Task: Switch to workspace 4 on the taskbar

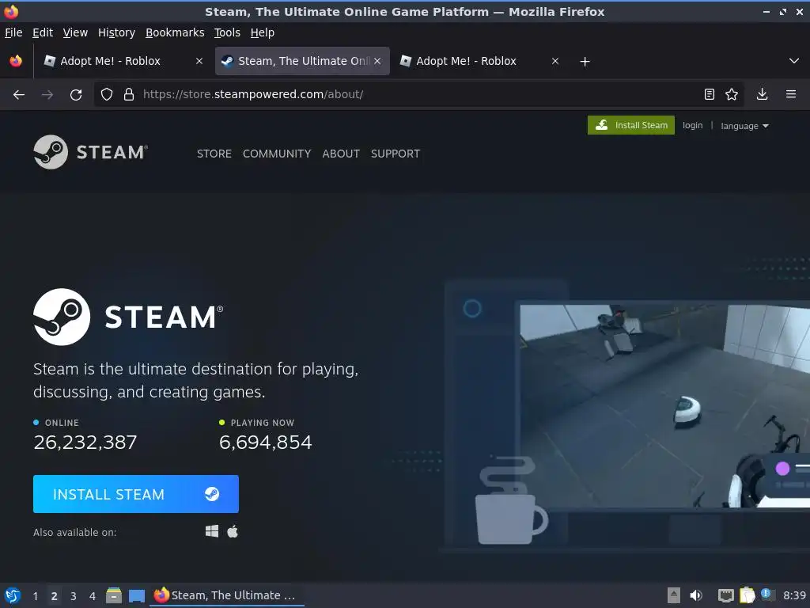Action: tap(93, 595)
